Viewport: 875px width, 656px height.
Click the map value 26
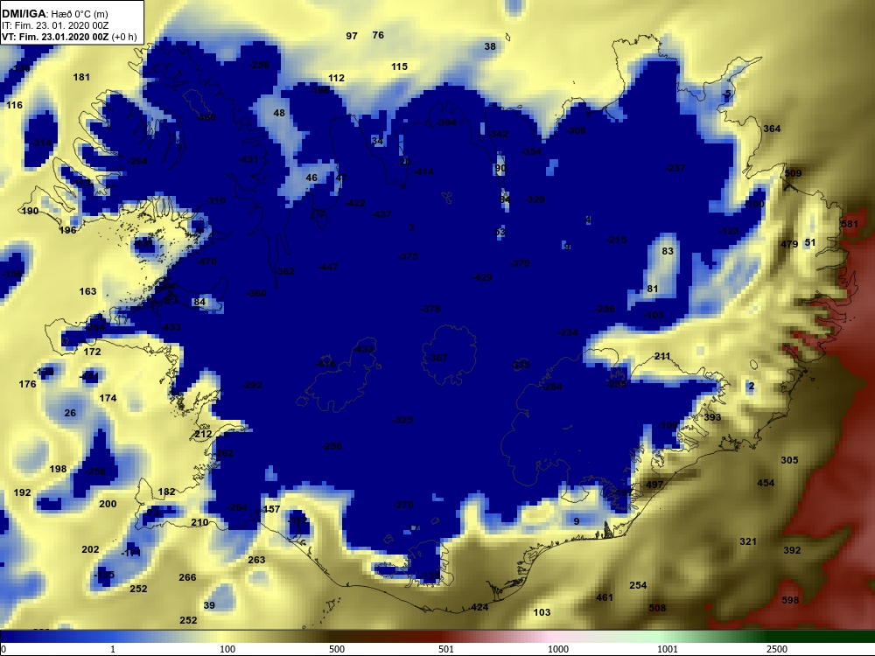click(70, 413)
